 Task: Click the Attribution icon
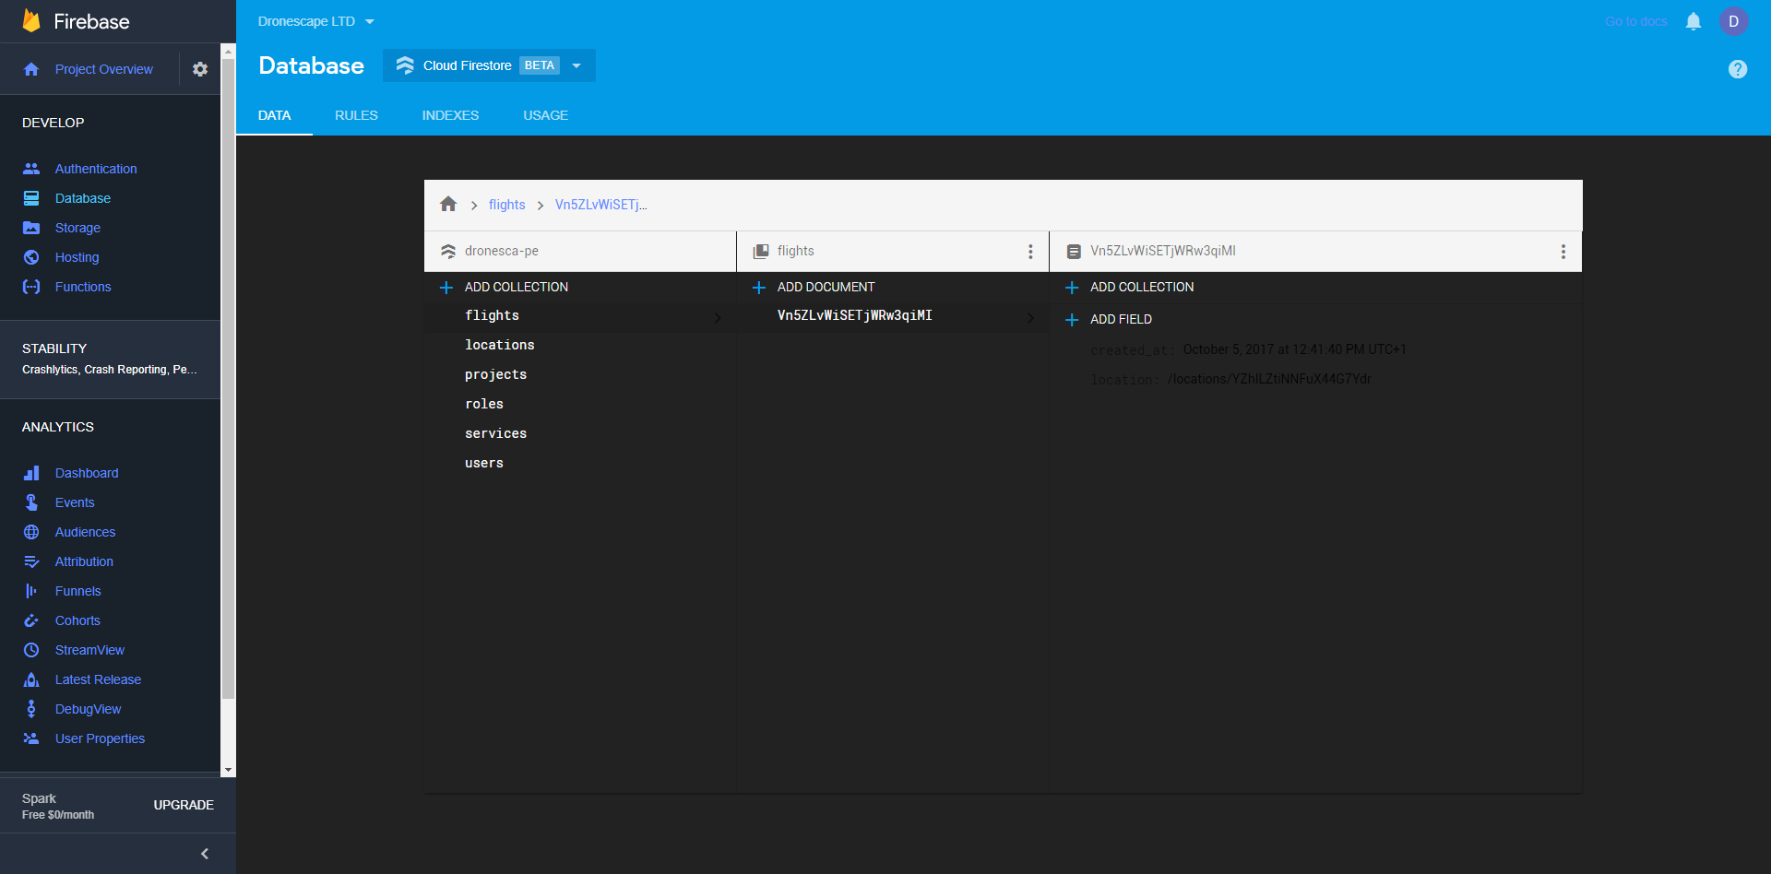click(31, 561)
